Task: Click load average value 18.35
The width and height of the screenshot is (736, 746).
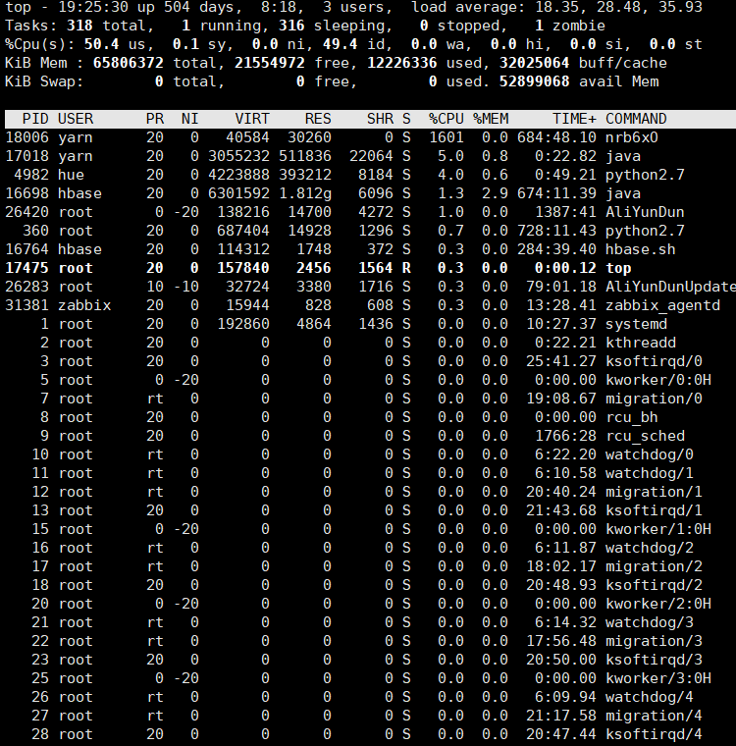Action: (556, 7)
